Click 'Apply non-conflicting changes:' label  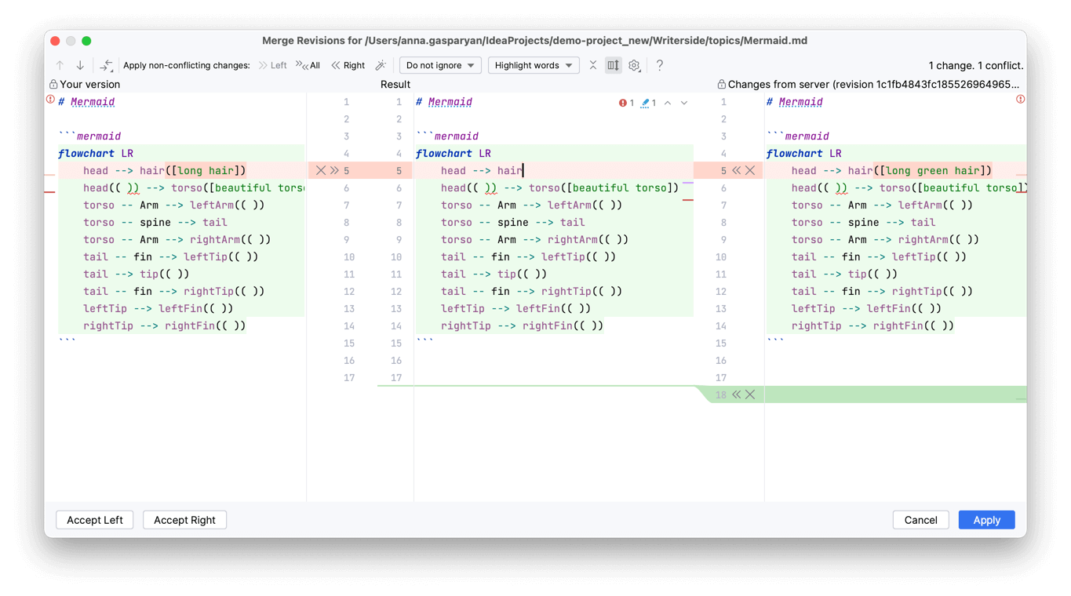point(187,65)
